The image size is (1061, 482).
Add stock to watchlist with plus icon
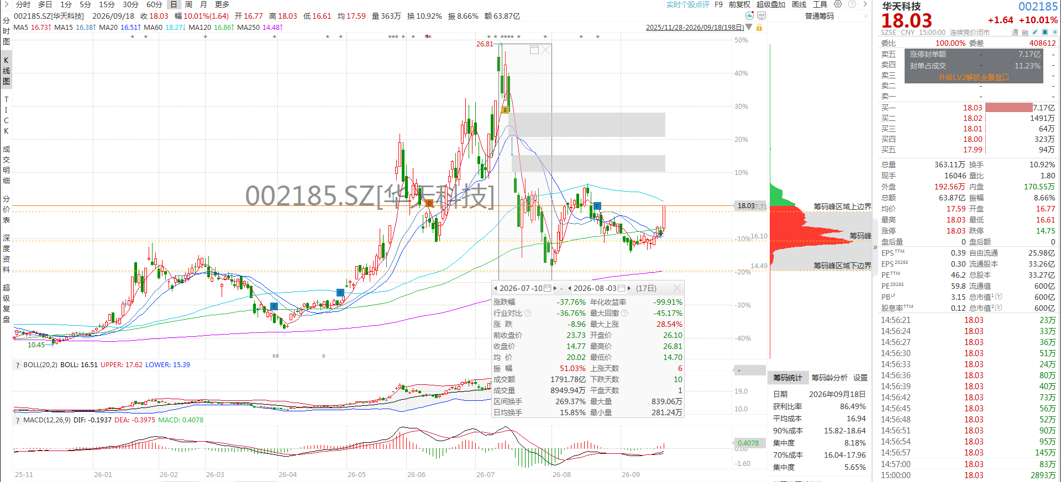[x=1054, y=32]
